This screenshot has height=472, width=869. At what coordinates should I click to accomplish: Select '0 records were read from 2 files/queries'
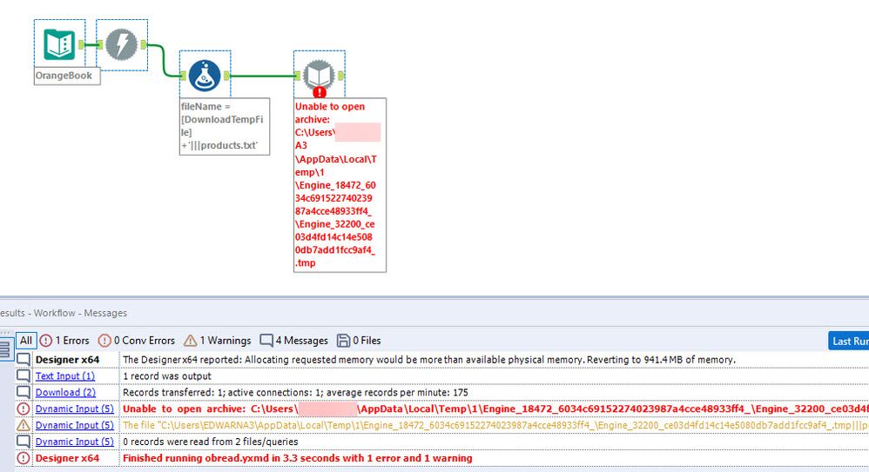coord(210,442)
